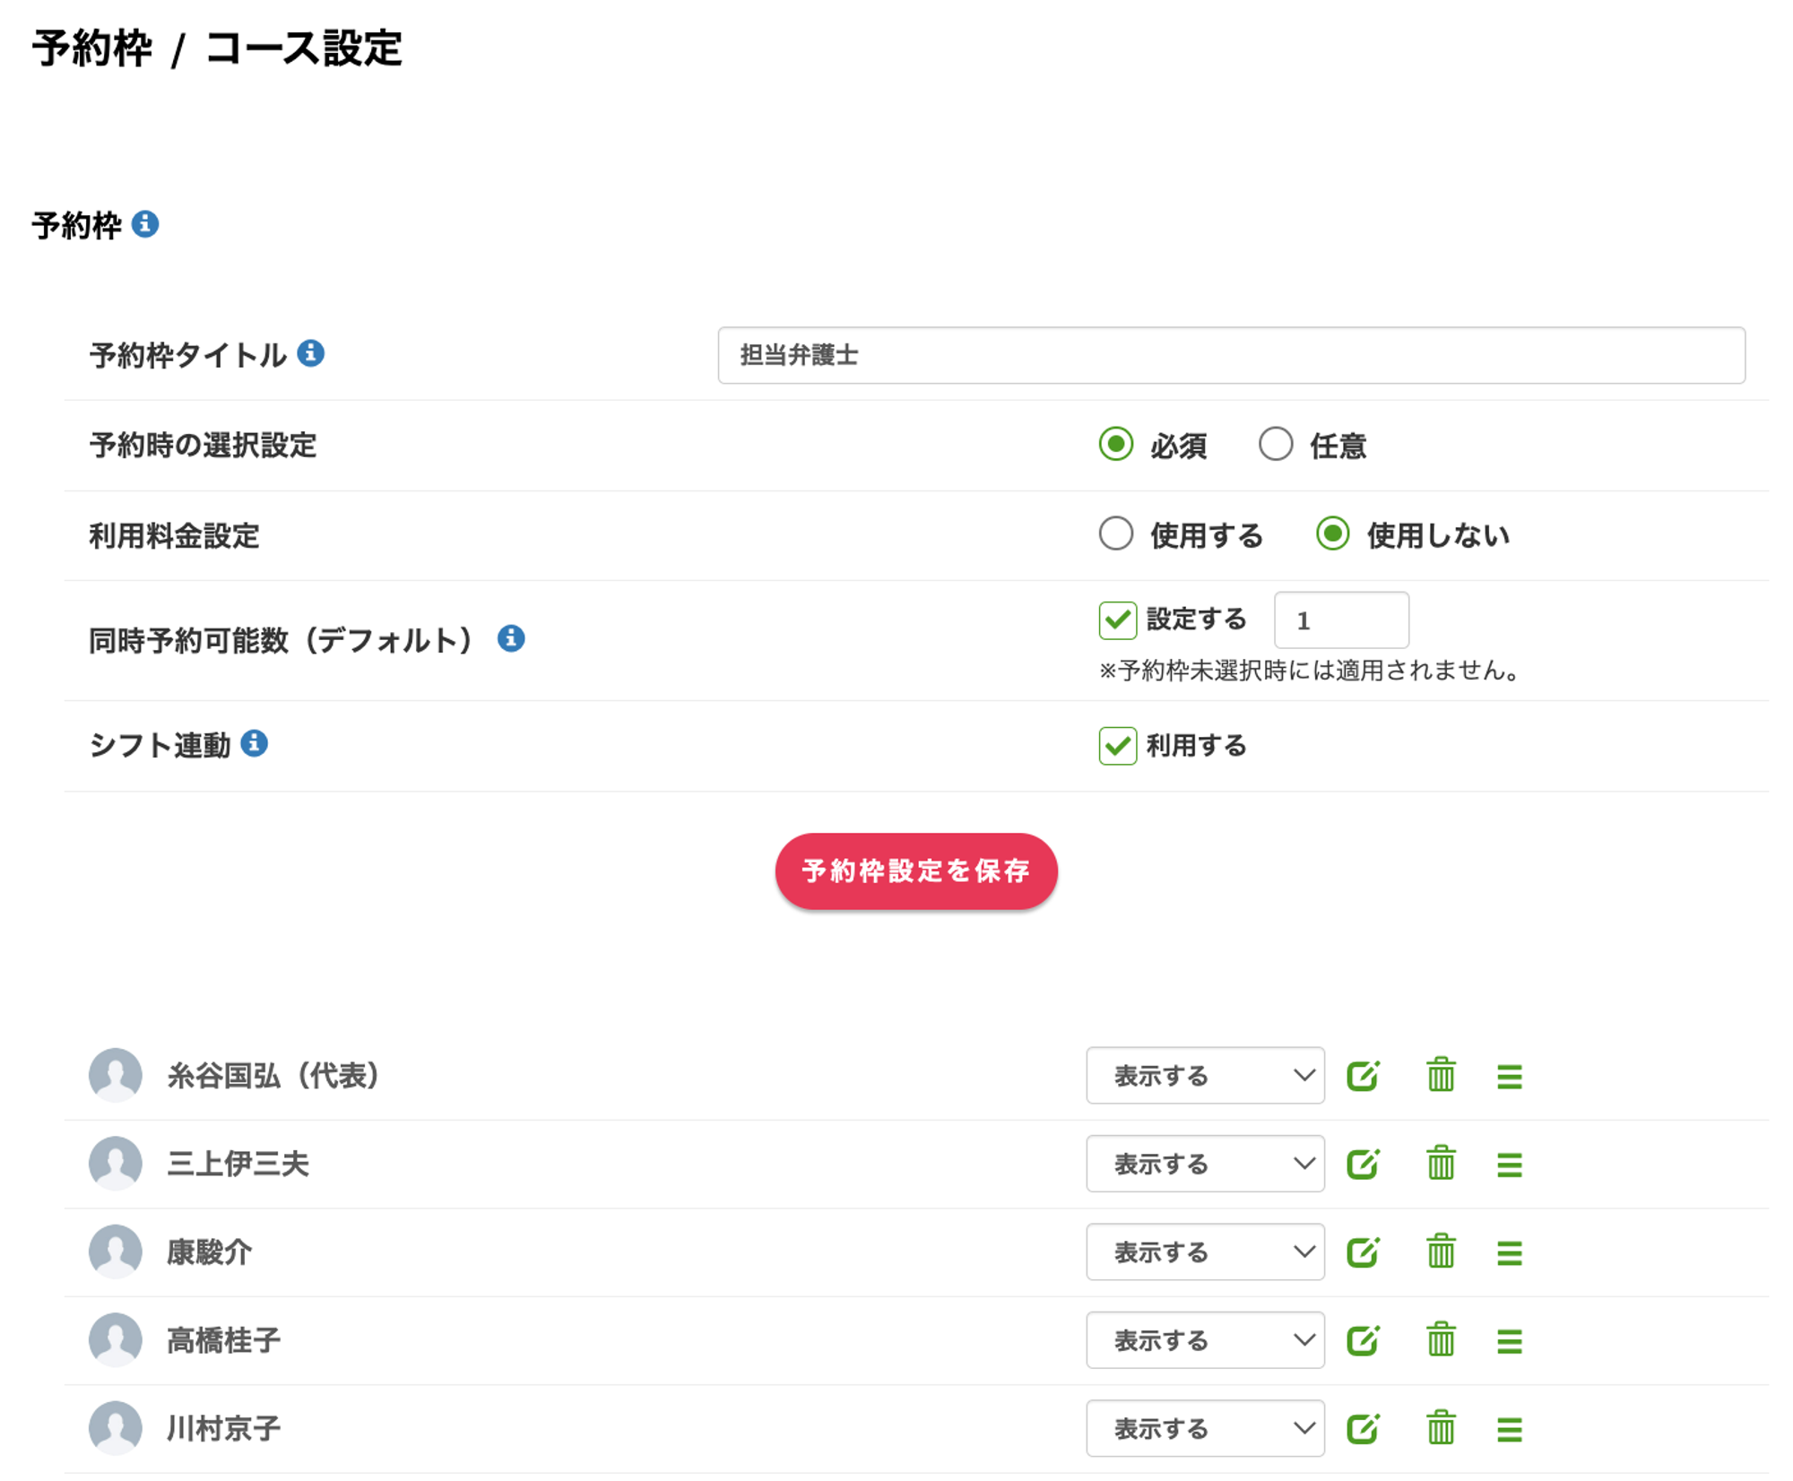Click 三上伊三夫 avatar thumbnail
Image resolution: width=1793 pixels, height=1481 pixels.
coord(116,1163)
